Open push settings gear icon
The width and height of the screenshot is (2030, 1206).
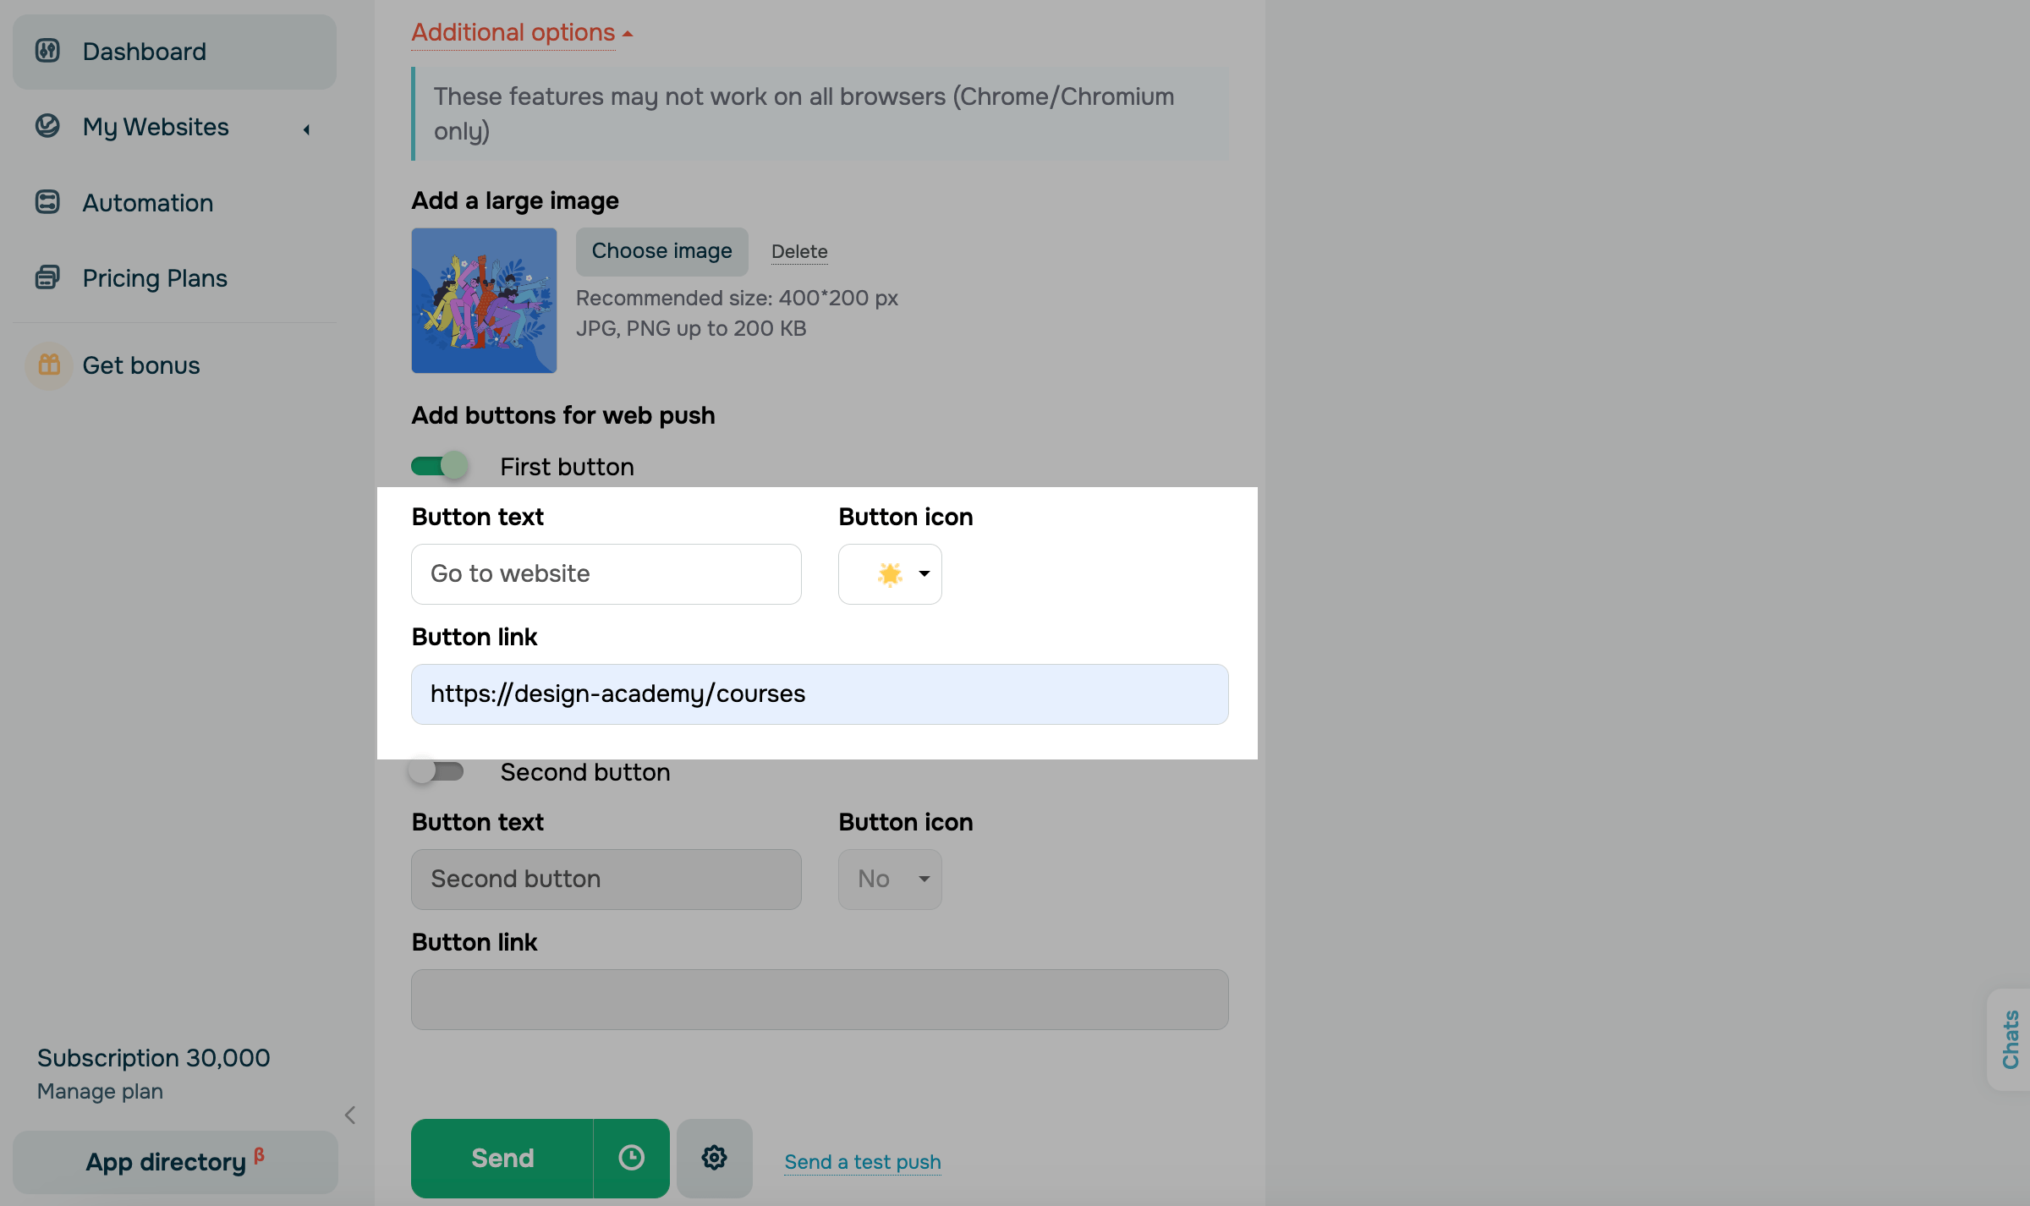tap(714, 1158)
